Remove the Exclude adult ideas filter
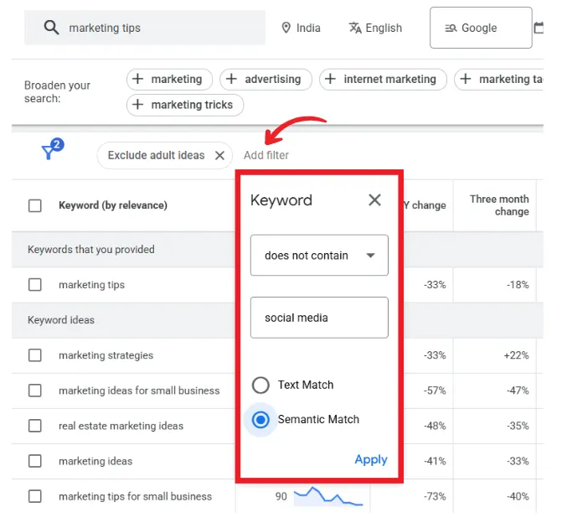Image resolution: width=567 pixels, height=528 pixels. (219, 155)
